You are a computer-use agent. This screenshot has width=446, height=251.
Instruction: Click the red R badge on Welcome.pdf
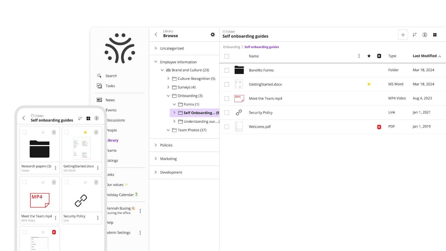coord(379,127)
